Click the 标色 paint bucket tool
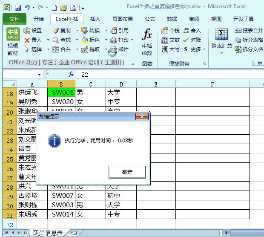264x237 pixels. click(90, 40)
